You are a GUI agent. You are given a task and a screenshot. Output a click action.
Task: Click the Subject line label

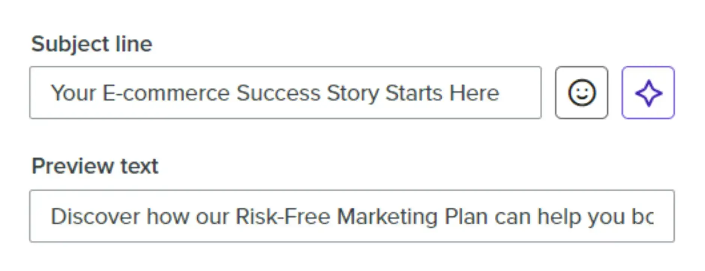tap(92, 43)
